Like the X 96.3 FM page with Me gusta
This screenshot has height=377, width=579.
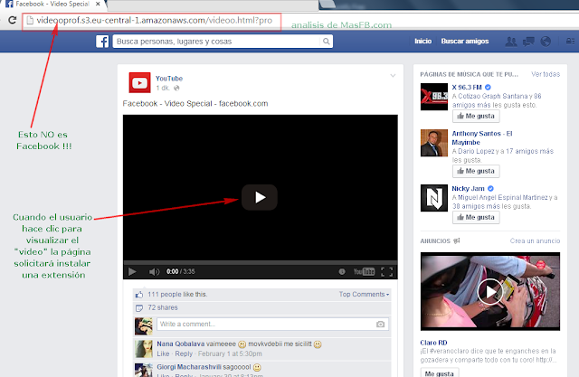(x=476, y=116)
